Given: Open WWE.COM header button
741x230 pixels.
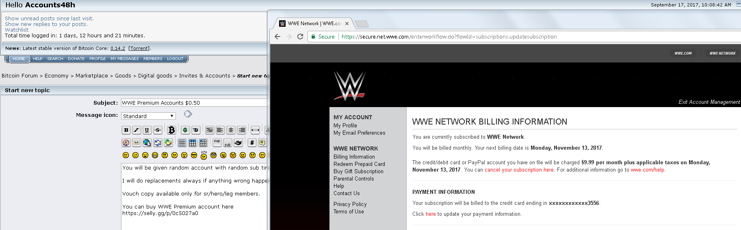Looking at the screenshot, I should tap(683, 53).
